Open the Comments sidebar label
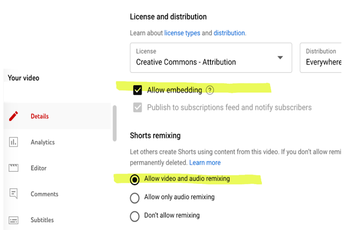 [44, 194]
